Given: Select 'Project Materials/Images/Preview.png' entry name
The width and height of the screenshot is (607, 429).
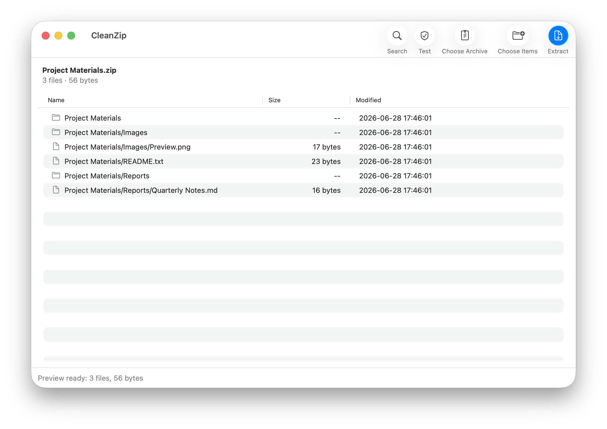Looking at the screenshot, I should (x=128, y=147).
